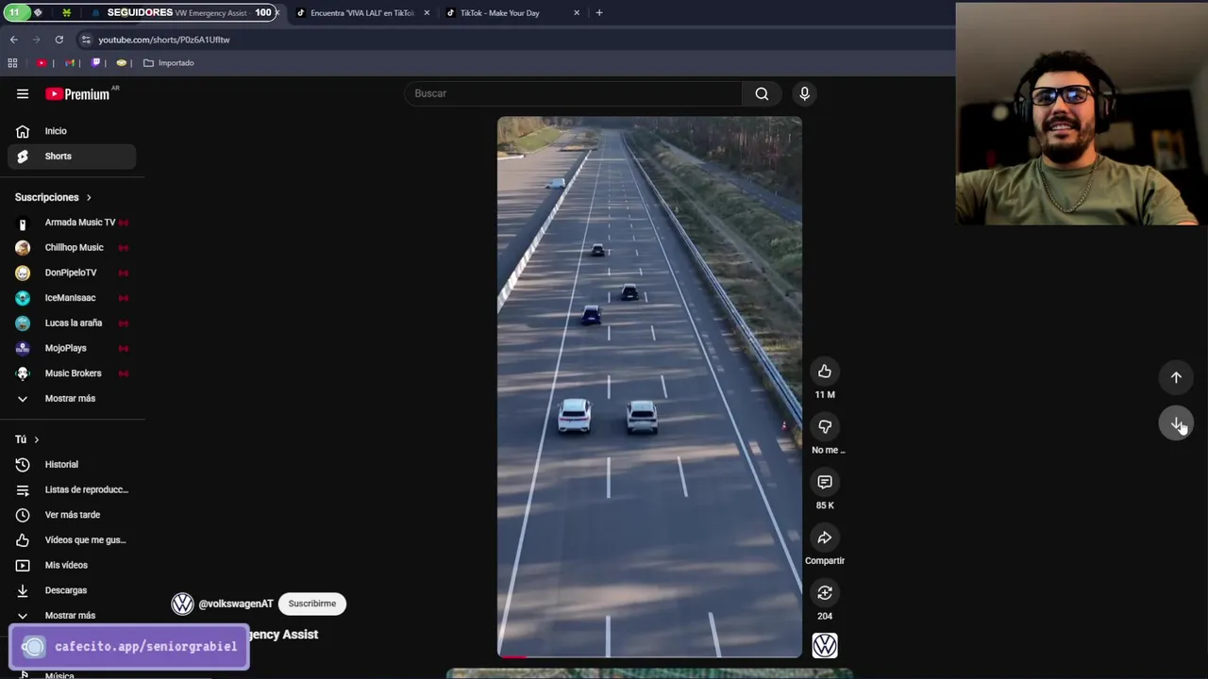1208x679 pixels.
Task: Click the browser forward arrow
Action: pyautogui.click(x=36, y=40)
